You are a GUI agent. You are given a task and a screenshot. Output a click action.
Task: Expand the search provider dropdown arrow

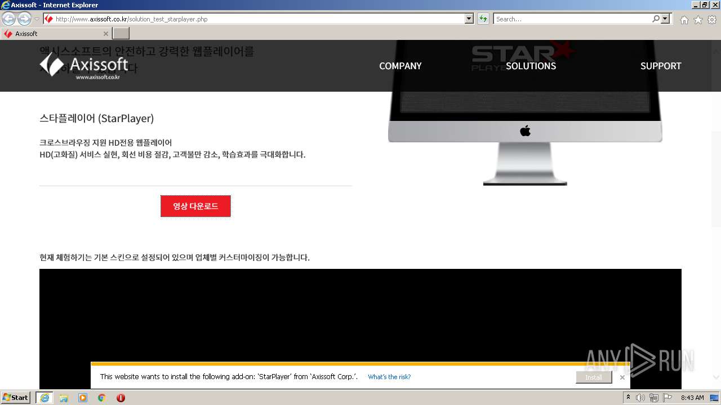click(x=666, y=19)
